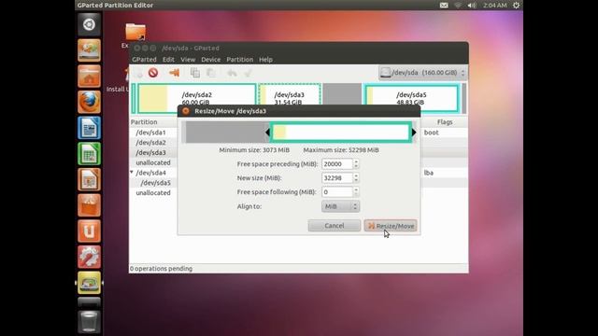Click the Free space preceding input field

(337, 164)
